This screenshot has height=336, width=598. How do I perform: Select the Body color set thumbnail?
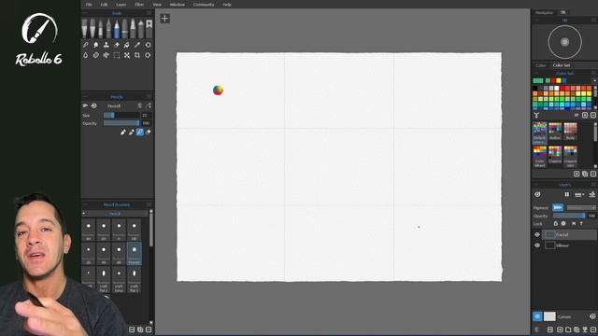tap(571, 131)
